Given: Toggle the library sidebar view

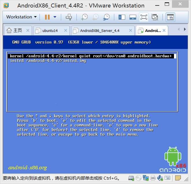Looking at the screenshot, I should 122,17.
